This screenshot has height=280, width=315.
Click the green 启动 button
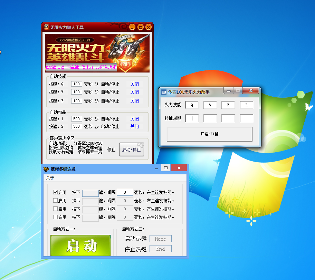[80, 245]
